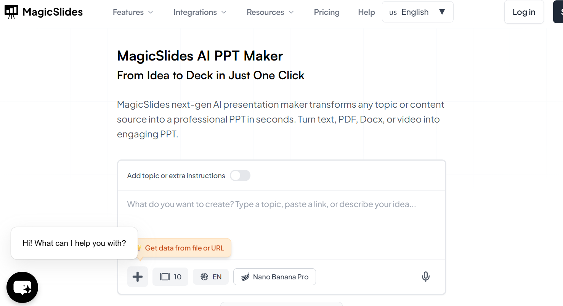Click the US flag in language selector
Screen dimensions: 563x306
pyautogui.click(x=393, y=12)
